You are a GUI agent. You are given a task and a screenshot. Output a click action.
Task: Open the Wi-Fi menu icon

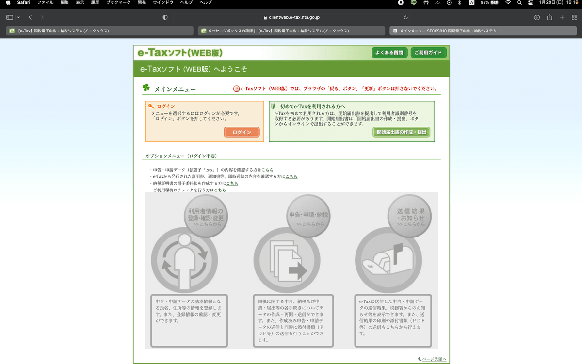click(508, 3)
